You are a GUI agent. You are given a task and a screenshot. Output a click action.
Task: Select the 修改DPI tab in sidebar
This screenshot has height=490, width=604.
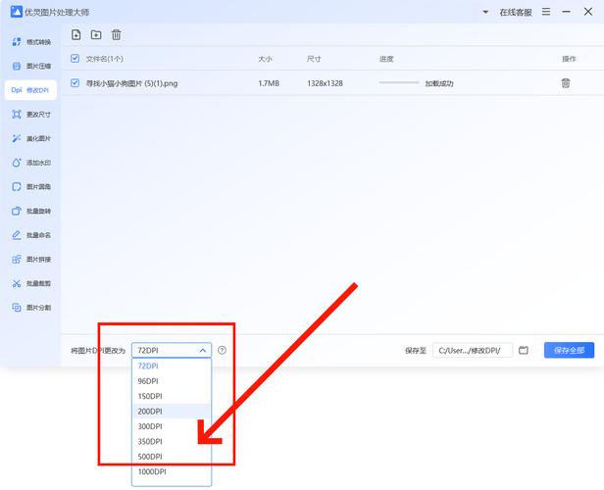[30, 90]
